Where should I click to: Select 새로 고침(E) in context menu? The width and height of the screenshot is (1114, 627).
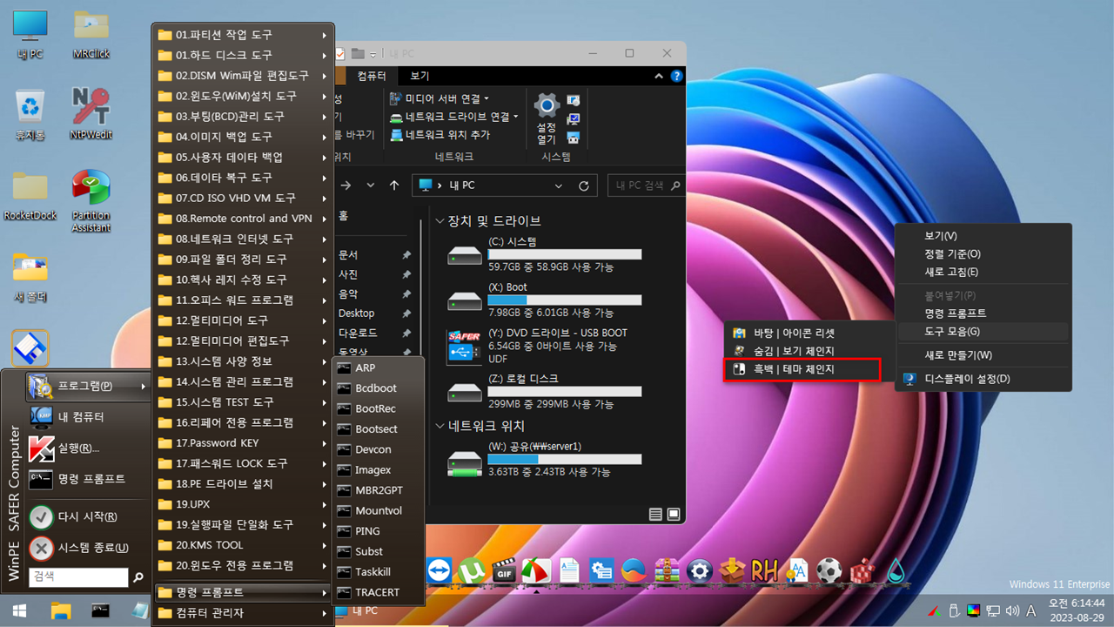[983, 272]
